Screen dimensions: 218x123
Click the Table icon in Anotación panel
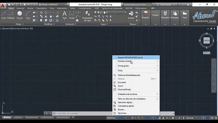click(x=77, y=20)
